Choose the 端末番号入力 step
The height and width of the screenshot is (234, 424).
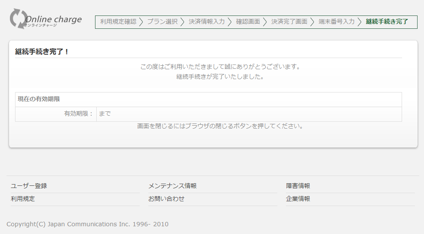336,22
